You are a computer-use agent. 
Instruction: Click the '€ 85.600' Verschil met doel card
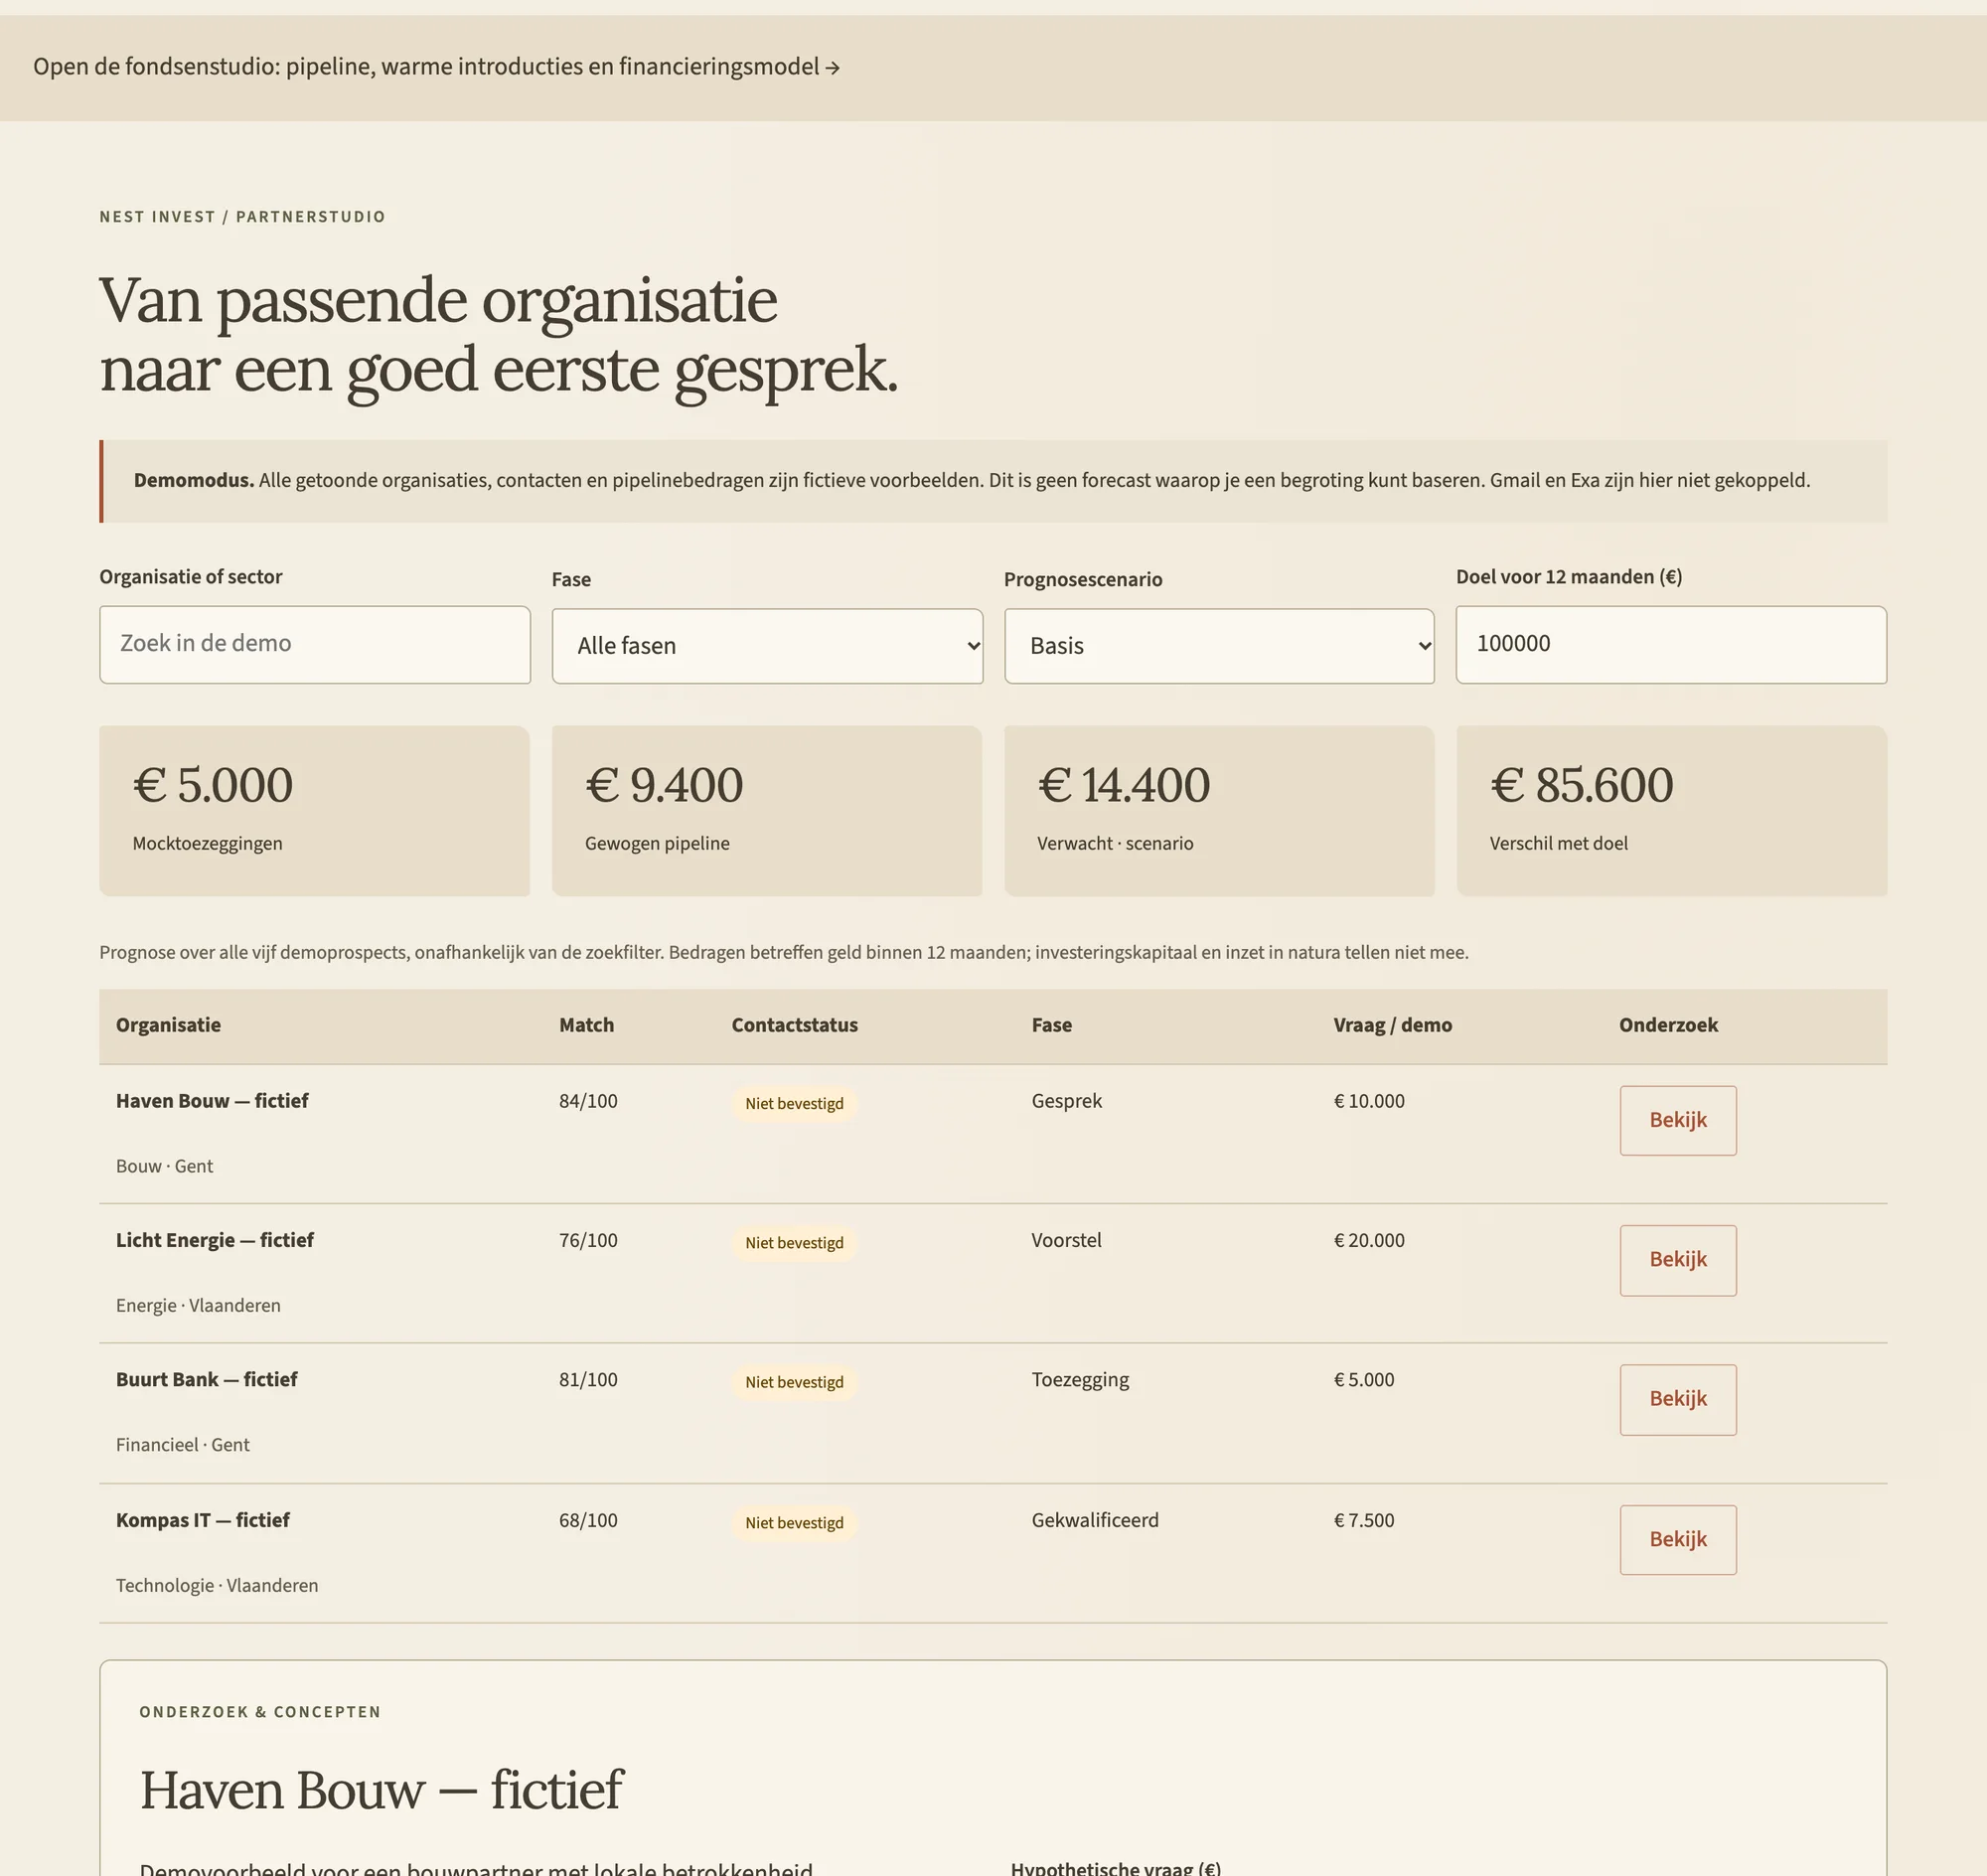(x=1672, y=811)
